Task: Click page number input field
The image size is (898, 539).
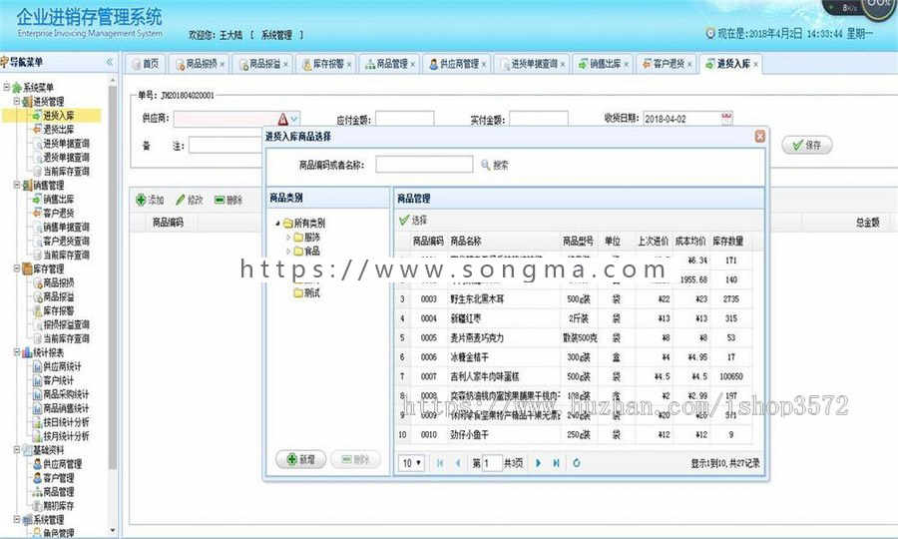Action: [x=492, y=463]
